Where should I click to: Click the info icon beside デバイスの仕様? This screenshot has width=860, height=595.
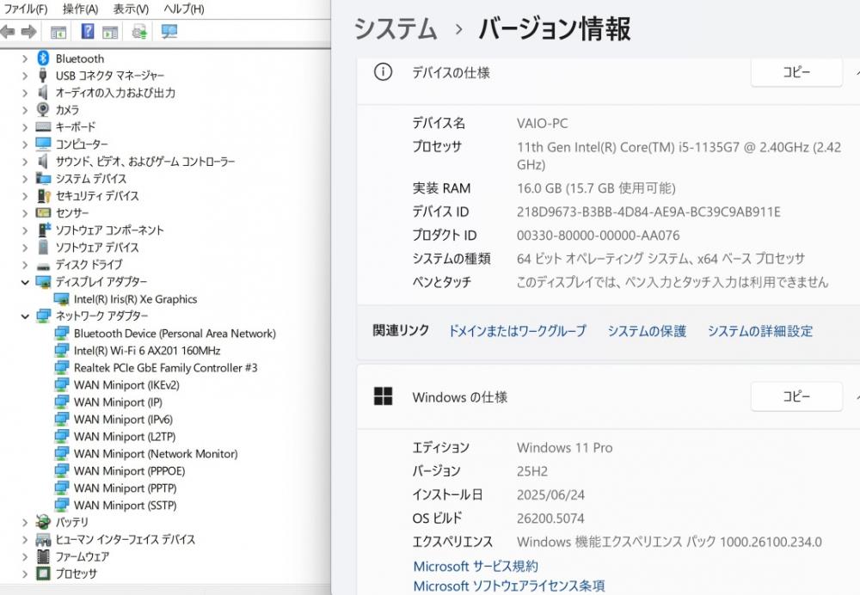point(383,72)
